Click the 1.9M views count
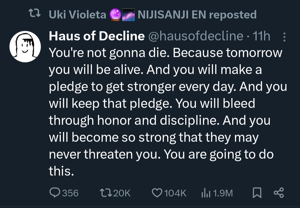Screen dimensions: 300x208 223,193
